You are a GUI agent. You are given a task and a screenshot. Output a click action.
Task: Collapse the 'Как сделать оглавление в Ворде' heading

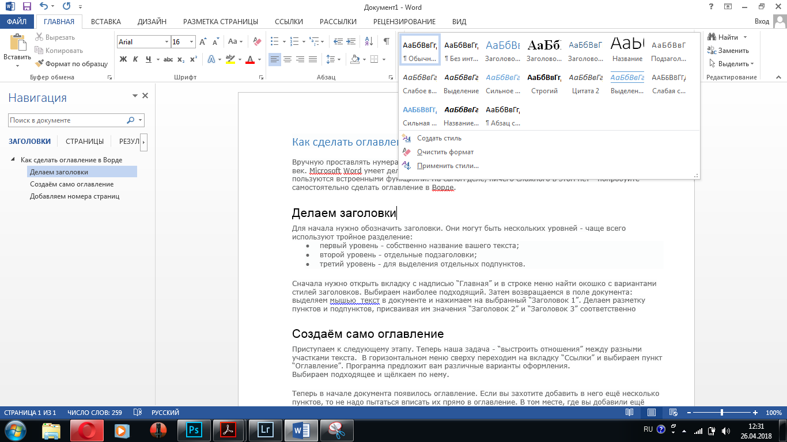coord(13,160)
